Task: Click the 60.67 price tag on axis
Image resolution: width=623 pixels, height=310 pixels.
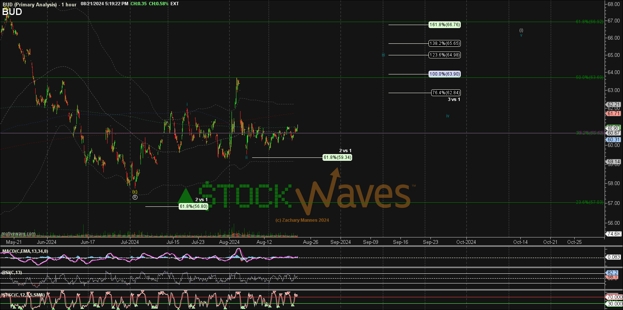Action: [x=614, y=133]
